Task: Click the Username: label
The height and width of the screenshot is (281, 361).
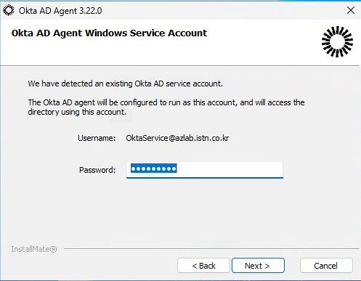Action: point(97,138)
